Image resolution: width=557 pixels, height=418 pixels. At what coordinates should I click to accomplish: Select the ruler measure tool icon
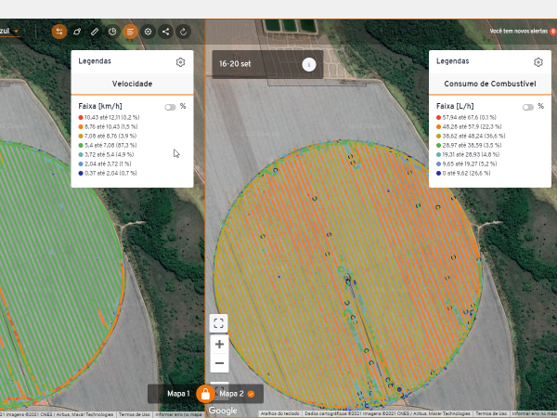(x=95, y=32)
